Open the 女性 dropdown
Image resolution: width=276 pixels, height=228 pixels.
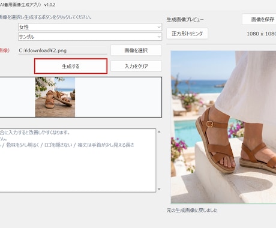coord(90,27)
